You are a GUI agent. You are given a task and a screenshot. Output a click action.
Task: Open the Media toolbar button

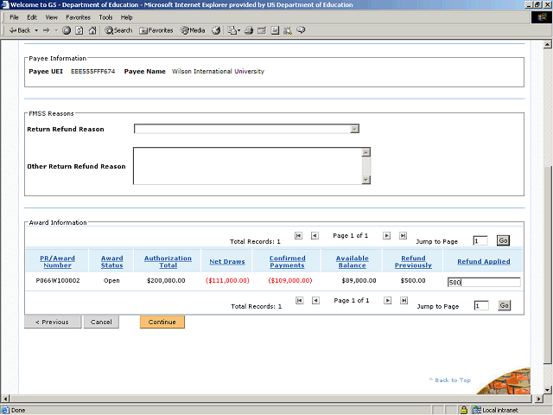point(193,31)
